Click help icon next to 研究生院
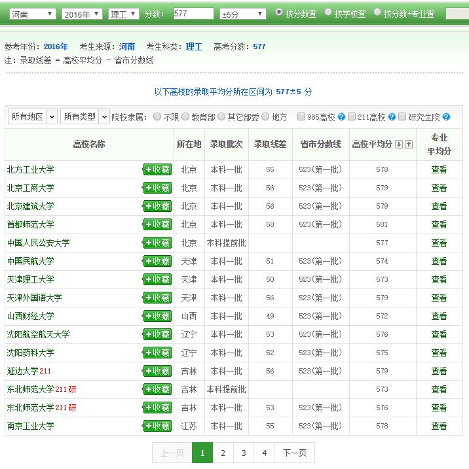The image size is (469, 469). 446,117
